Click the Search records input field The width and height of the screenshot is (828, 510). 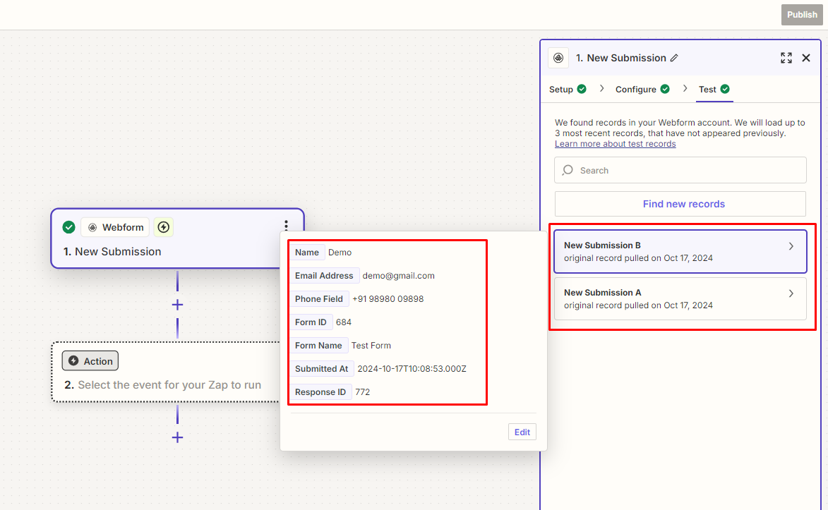coord(680,170)
